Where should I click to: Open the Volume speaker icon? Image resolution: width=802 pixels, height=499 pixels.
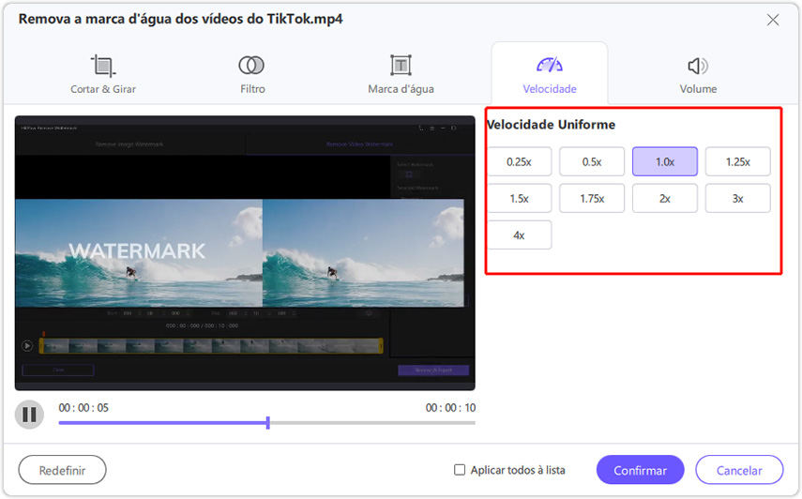pos(698,66)
